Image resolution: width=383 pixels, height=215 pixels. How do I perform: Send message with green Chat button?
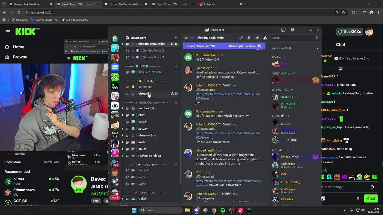[371, 199]
